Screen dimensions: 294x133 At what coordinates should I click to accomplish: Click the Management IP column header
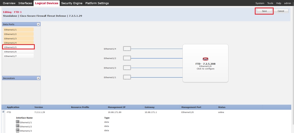coord(117,107)
